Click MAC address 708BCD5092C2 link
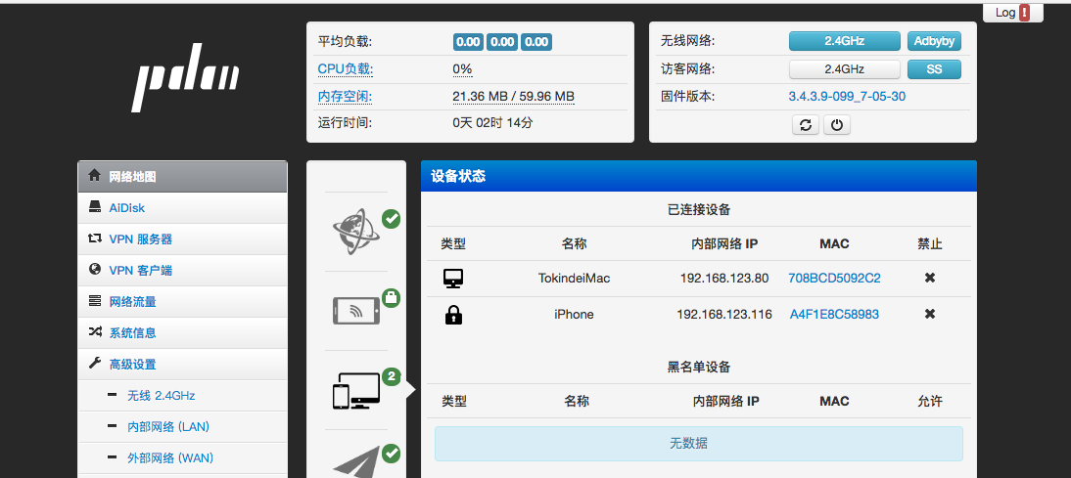The height and width of the screenshot is (478, 1071). [x=834, y=279]
